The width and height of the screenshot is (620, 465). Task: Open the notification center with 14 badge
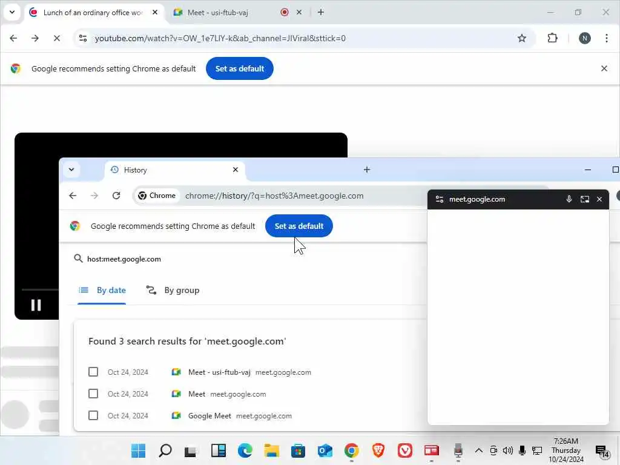click(602, 451)
